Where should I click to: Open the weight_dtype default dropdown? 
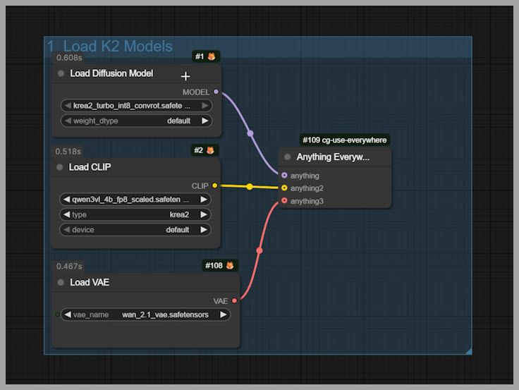[x=136, y=121]
